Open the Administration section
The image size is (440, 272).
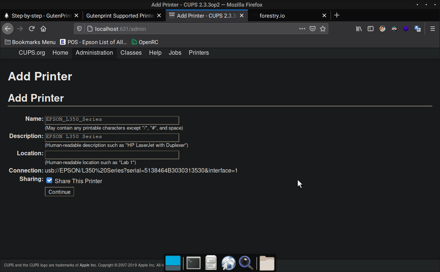tap(94, 53)
